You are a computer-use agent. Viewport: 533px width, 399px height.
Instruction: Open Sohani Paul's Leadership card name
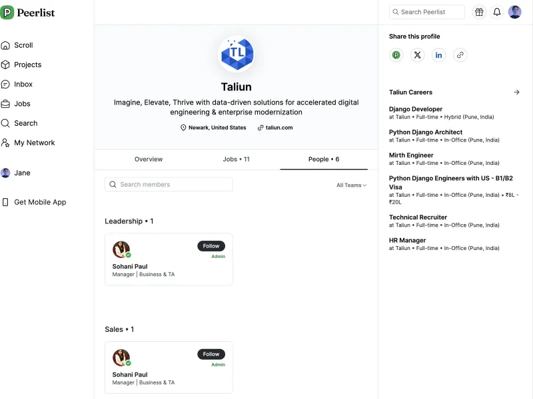(x=130, y=267)
